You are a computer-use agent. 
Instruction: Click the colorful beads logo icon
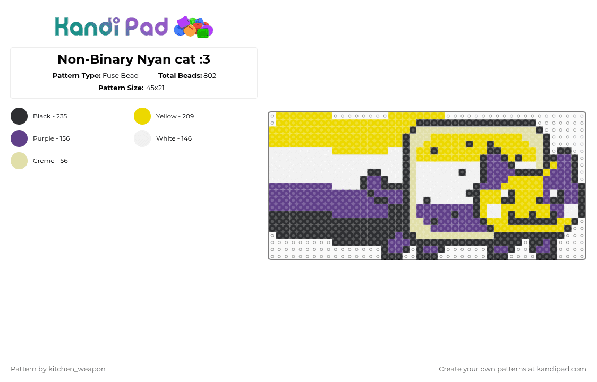(193, 28)
